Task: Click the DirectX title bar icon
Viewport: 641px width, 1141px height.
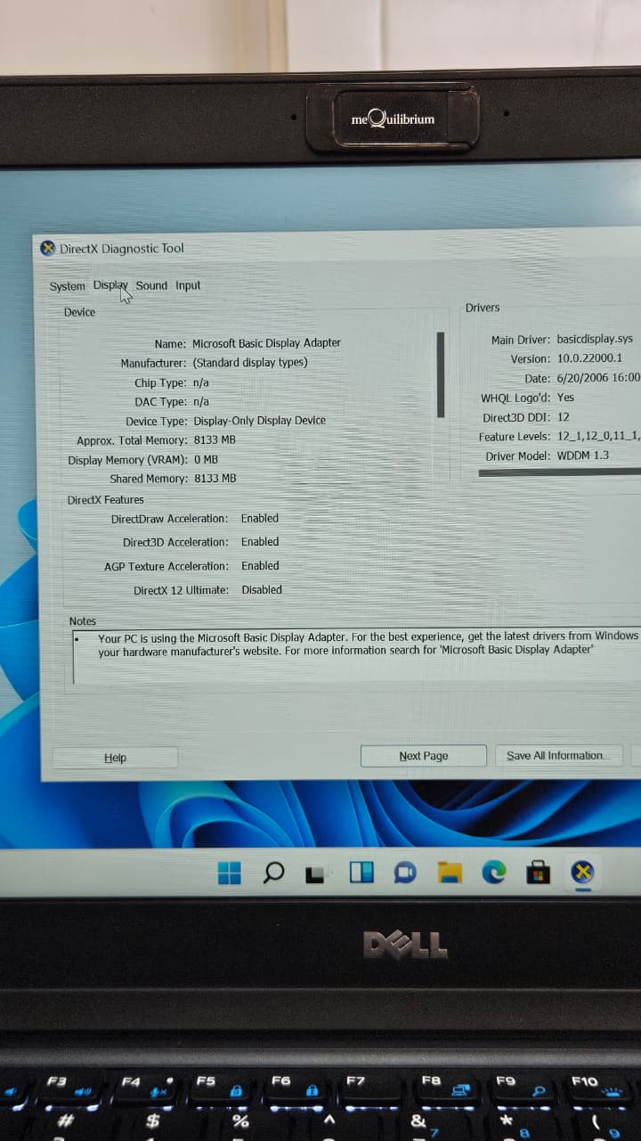Action: tap(48, 249)
